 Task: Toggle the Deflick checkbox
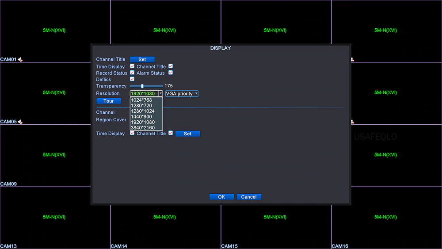click(x=132, y=79)
